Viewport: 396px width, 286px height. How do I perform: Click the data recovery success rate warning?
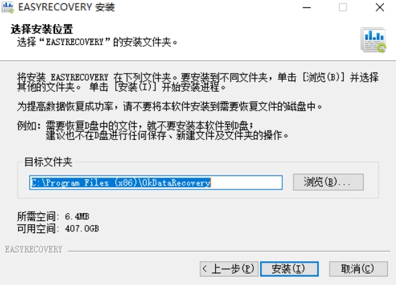pyautogui.click(x=170, y=106)
